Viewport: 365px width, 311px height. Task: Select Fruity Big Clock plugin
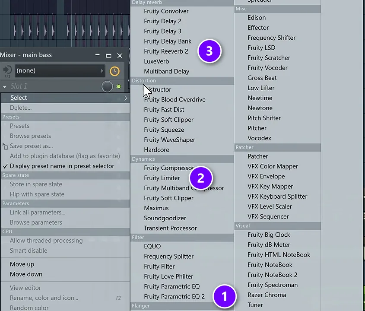click(x=269, y=235)
